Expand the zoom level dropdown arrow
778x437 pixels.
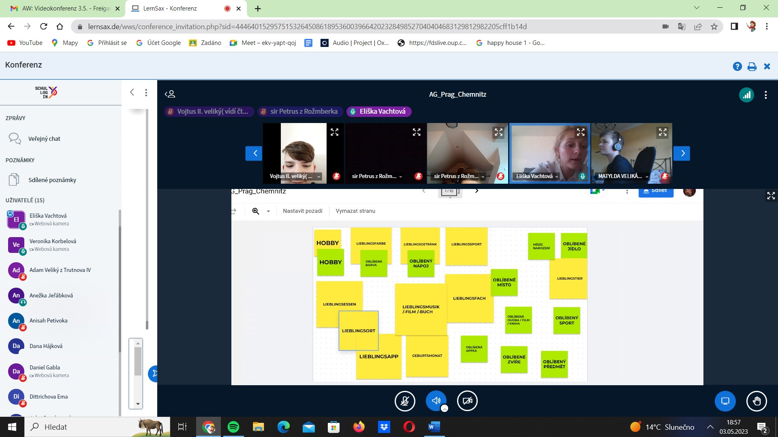click(268, 211)
